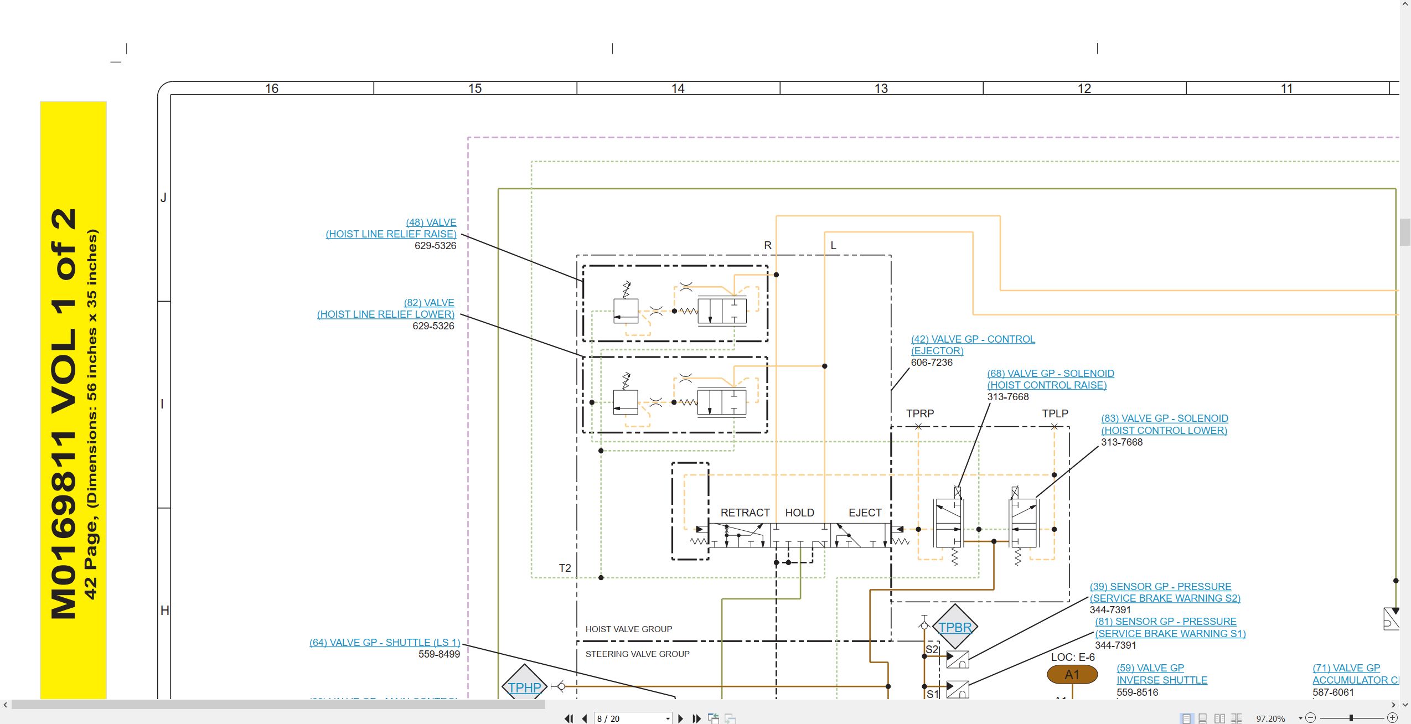Open the page number dropdown
The height and width of the screenshot is (724, 1411).
[668, 718]
